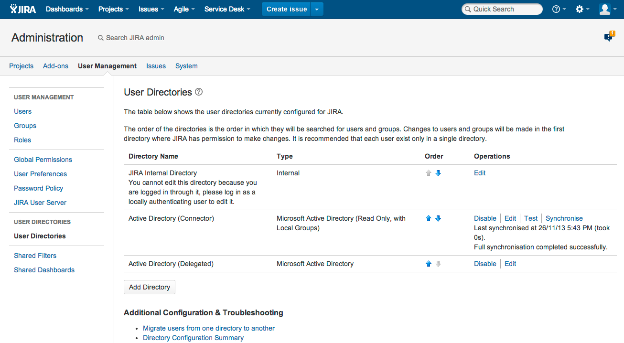Select User Directories in sidebar

coord(40,236)
